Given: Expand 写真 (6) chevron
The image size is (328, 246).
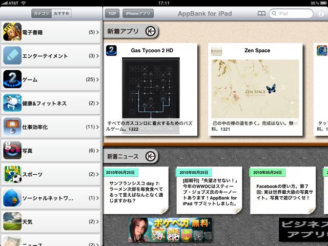Looking at the screenshot, I should coord(98,150).
